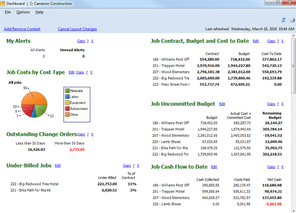Remove Job Contract, Budget and Cost panel
The height and width of the screenshot is (213, 296).
coord(282,41)
